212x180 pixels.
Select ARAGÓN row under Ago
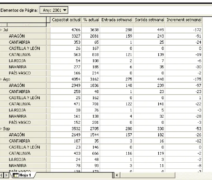pyautogui.click(x=23, y=86)
